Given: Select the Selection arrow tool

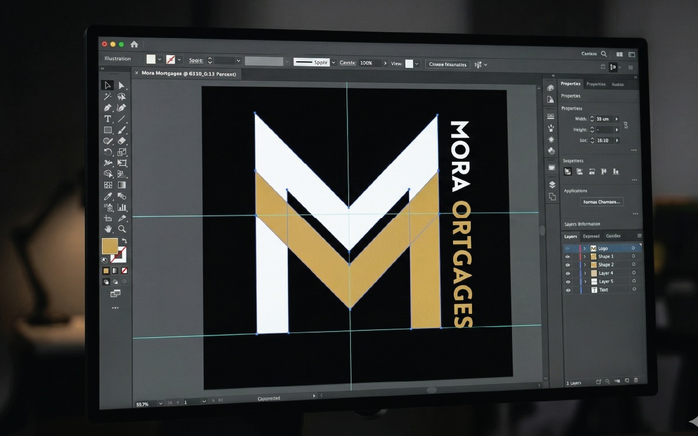Looking at the screenshot, I should (108, 85).
